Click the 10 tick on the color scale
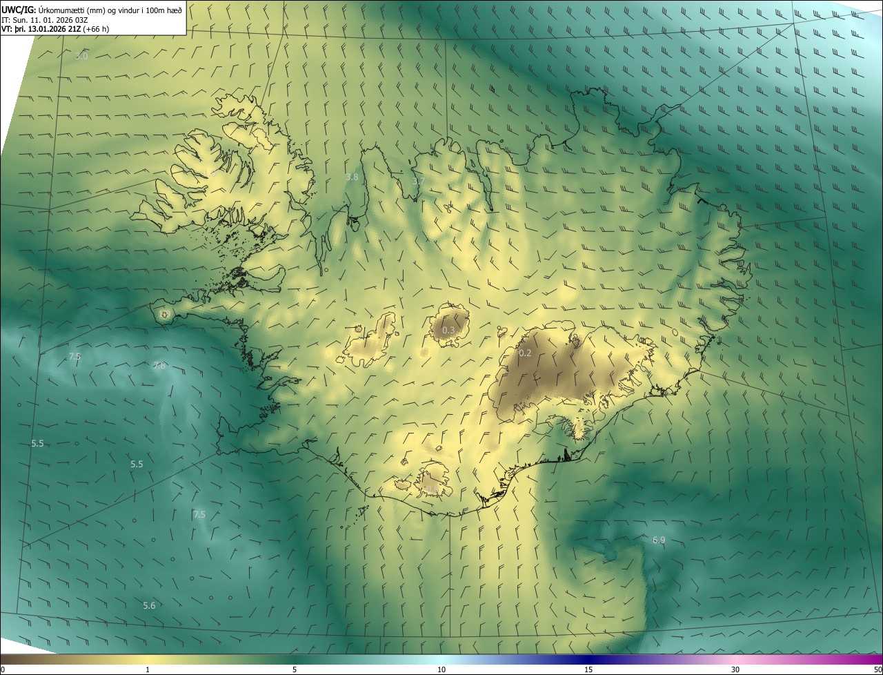Image resolution: width=883 pixels, height=675 pixels. click(441, 669)
